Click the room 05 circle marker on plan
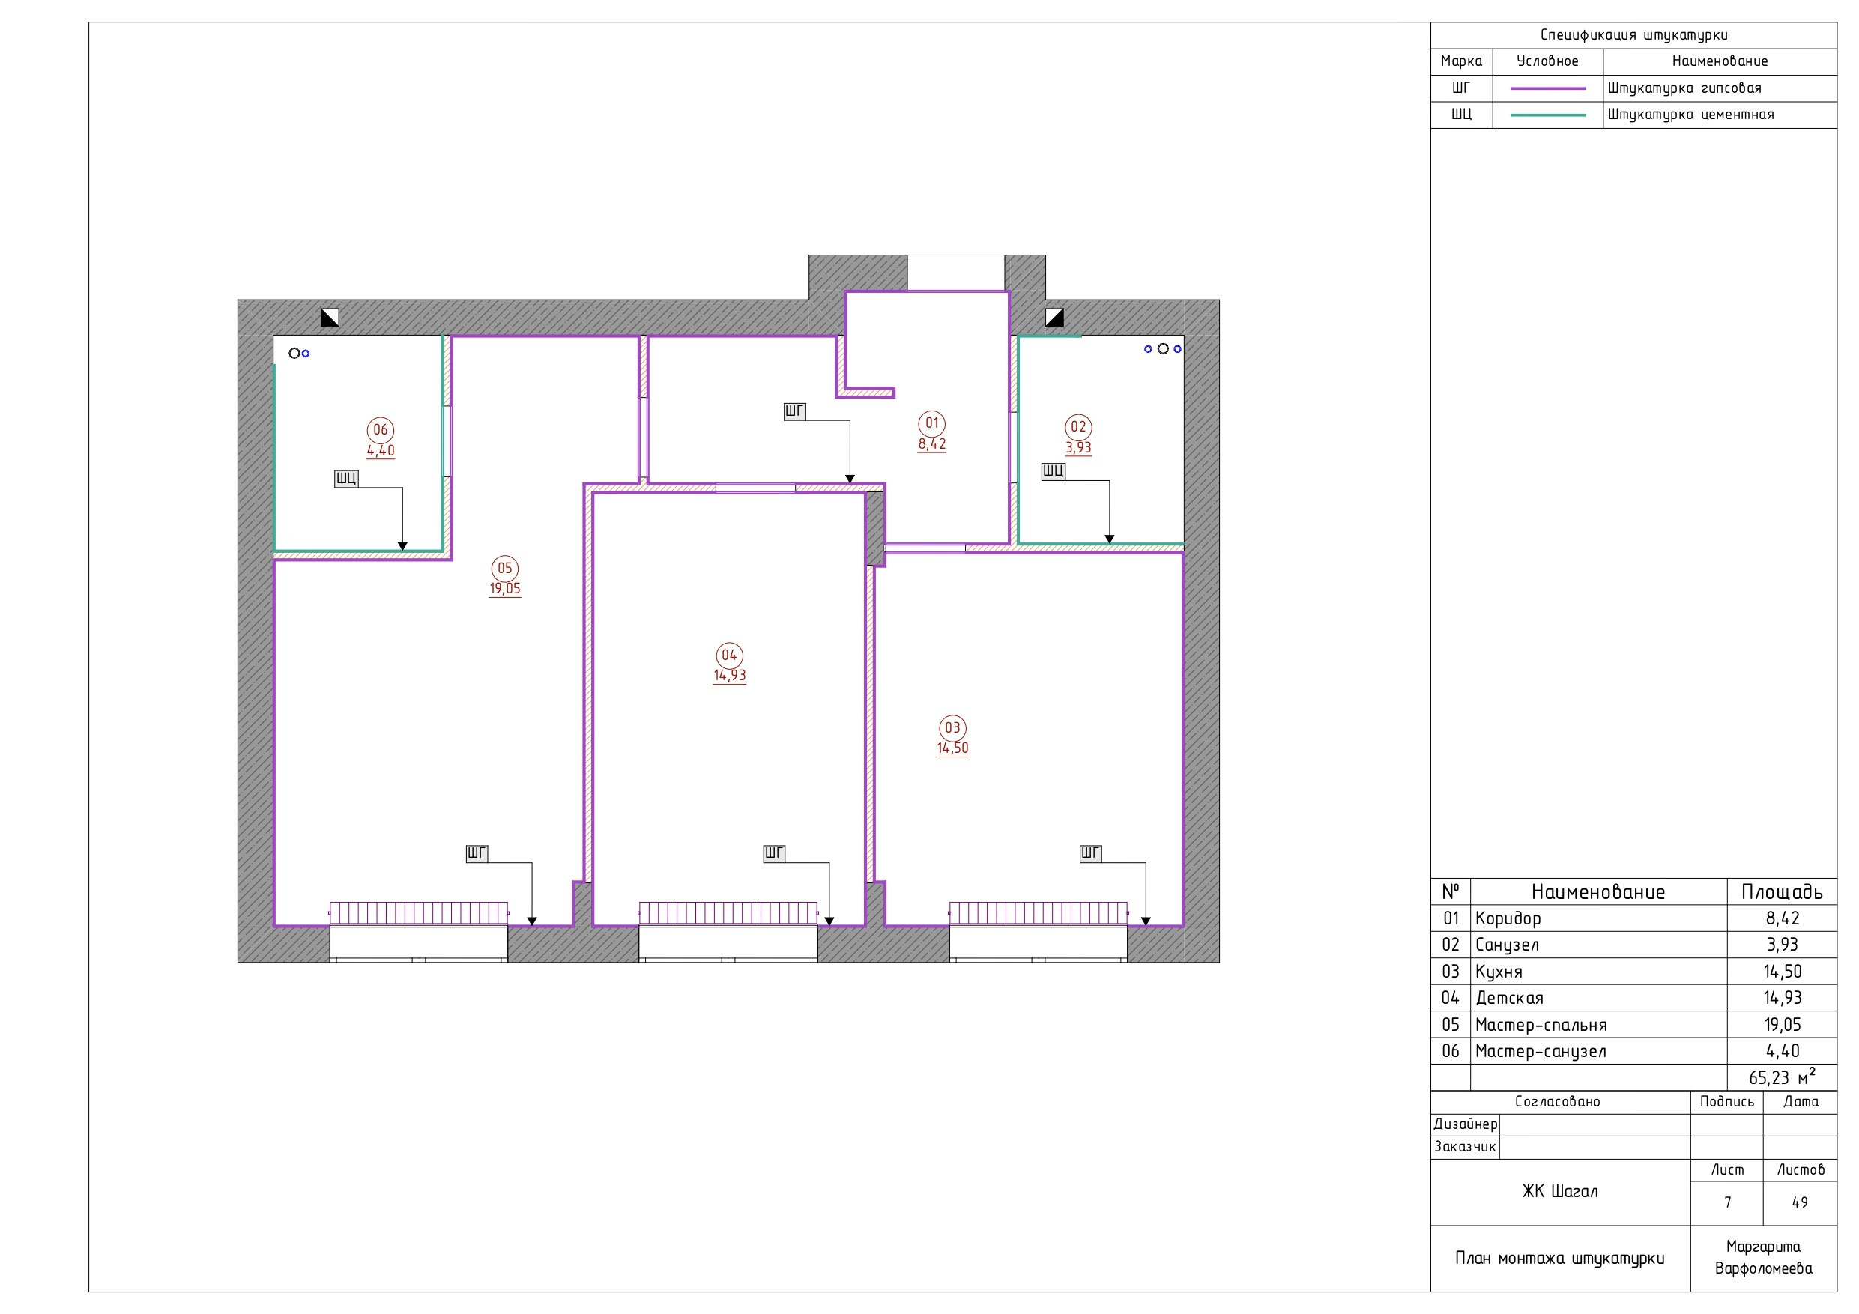Image resolution: width=1859 pixels, height=1314 pixels. 505,569
